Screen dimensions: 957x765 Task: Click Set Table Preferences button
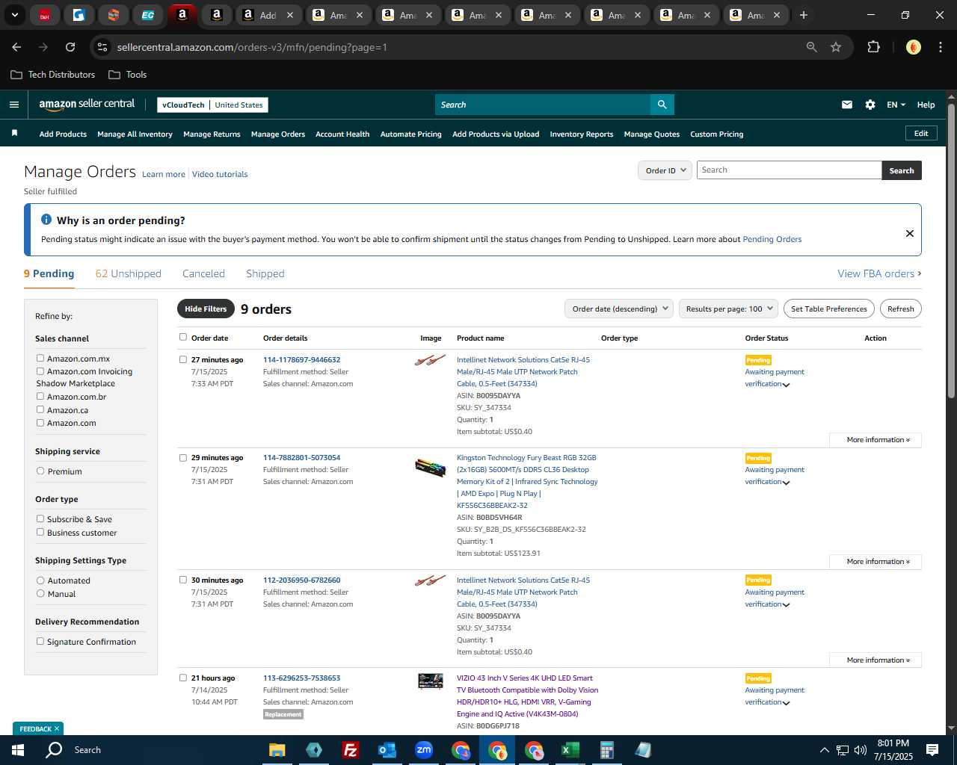click(x=829, y=309)
